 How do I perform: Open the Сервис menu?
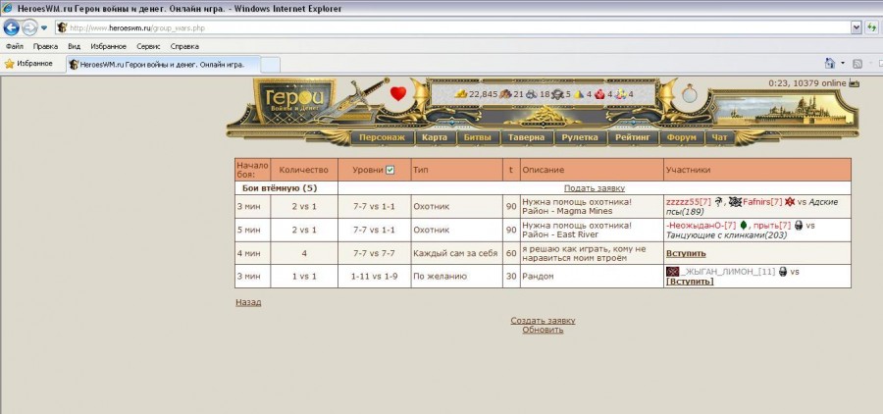click(x=148, y=46)
